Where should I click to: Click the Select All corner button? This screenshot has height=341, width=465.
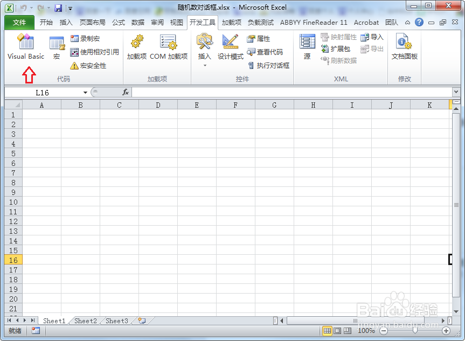(x=13, y=105)
